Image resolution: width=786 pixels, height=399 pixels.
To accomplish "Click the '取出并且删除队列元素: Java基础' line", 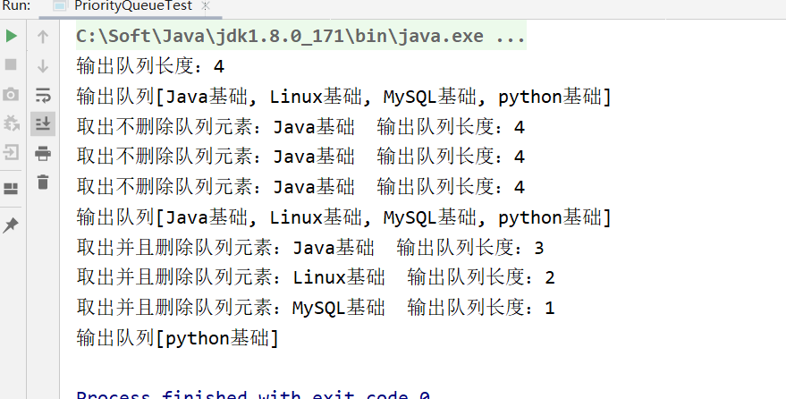I will tap(310, 248).
